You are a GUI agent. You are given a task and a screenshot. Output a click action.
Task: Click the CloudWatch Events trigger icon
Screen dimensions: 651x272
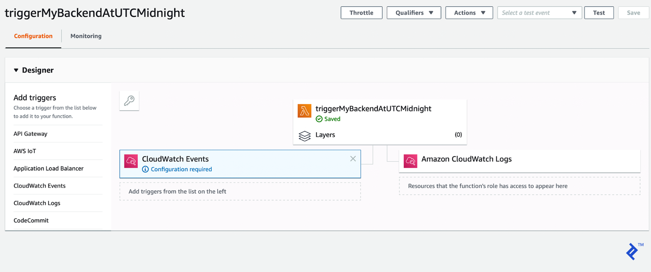coord(131,161)
